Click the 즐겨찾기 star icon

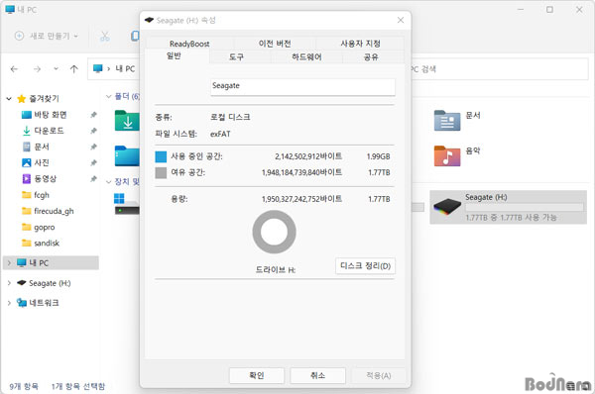point(22,99)
